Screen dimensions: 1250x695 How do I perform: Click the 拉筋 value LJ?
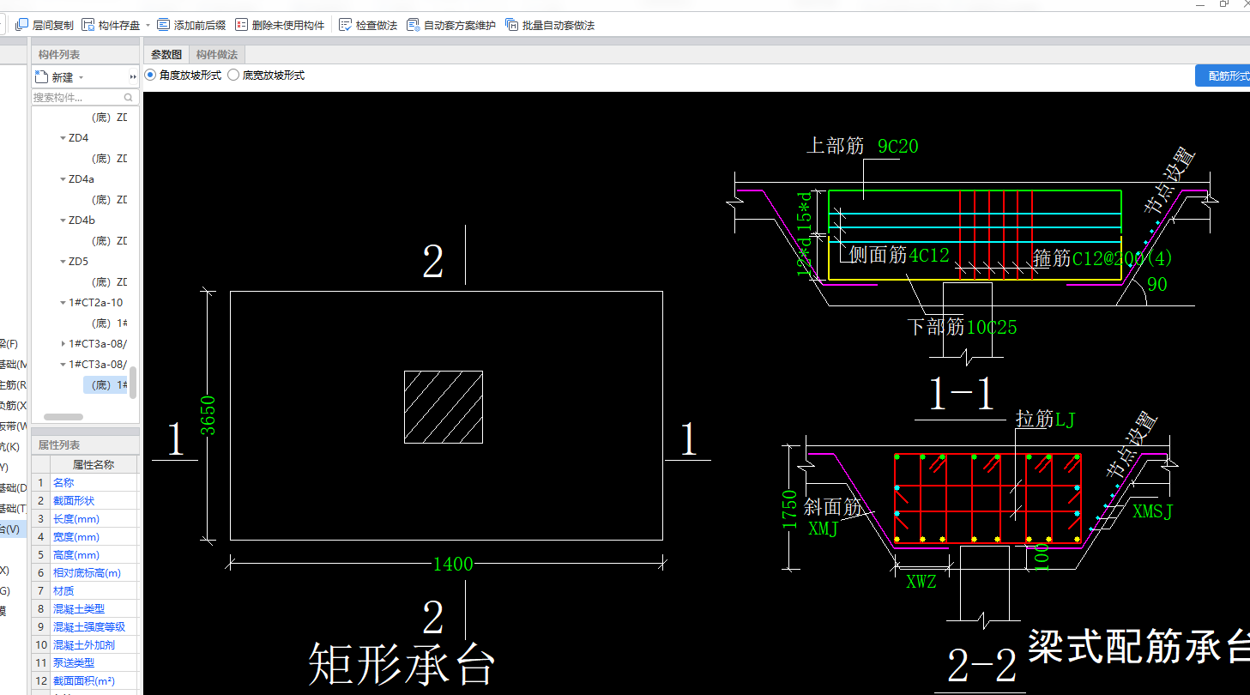[1065, 420]
